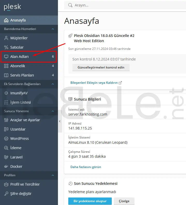Screen dimensions: 186x205
Task: Click the Servis Planları book icon
Action: (6, 75)
